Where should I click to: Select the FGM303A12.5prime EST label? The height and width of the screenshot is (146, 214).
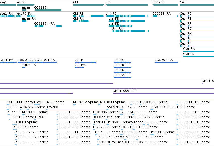pyautogui.click(x=49, y=102)
